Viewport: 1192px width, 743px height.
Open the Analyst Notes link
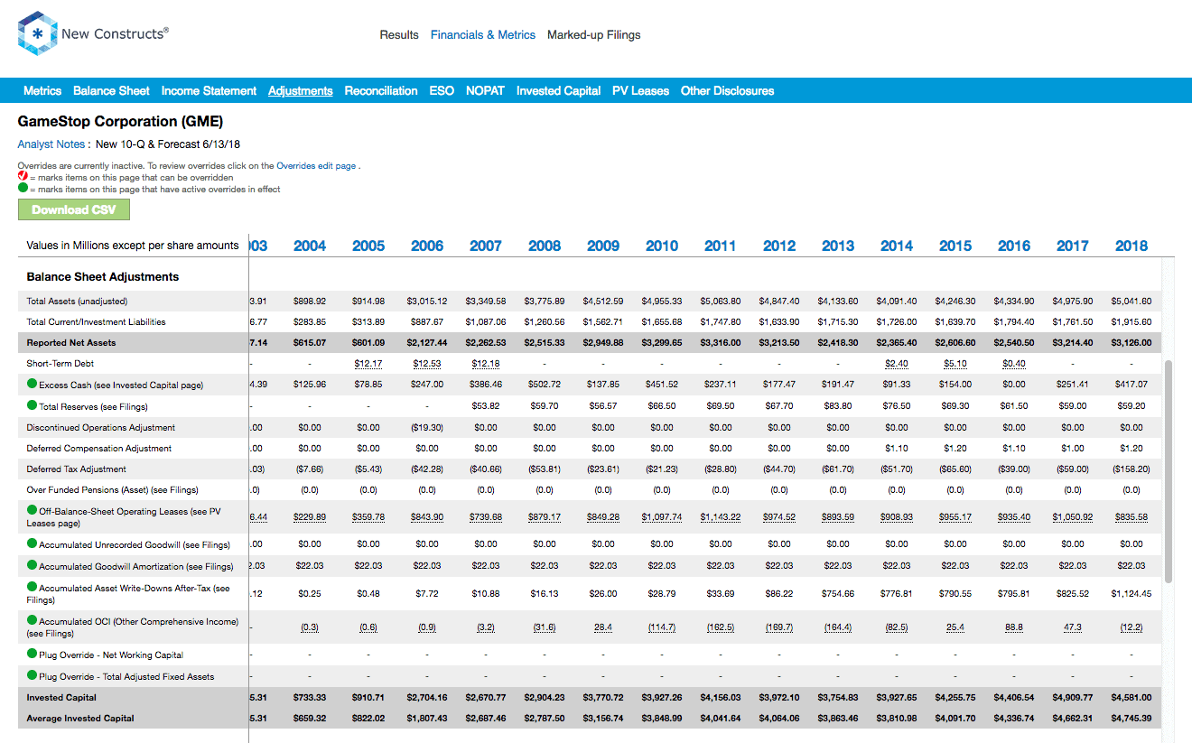pos(51,144)
